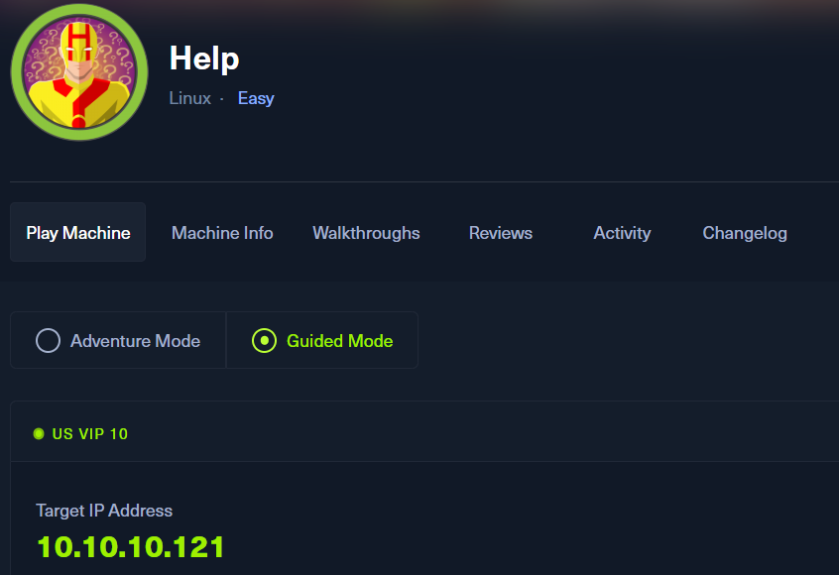839x575 pixels.
Task: Click the green connection status dot
Action: (39, 434)
